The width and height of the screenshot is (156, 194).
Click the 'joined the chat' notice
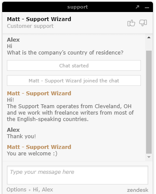click(74, 81)
